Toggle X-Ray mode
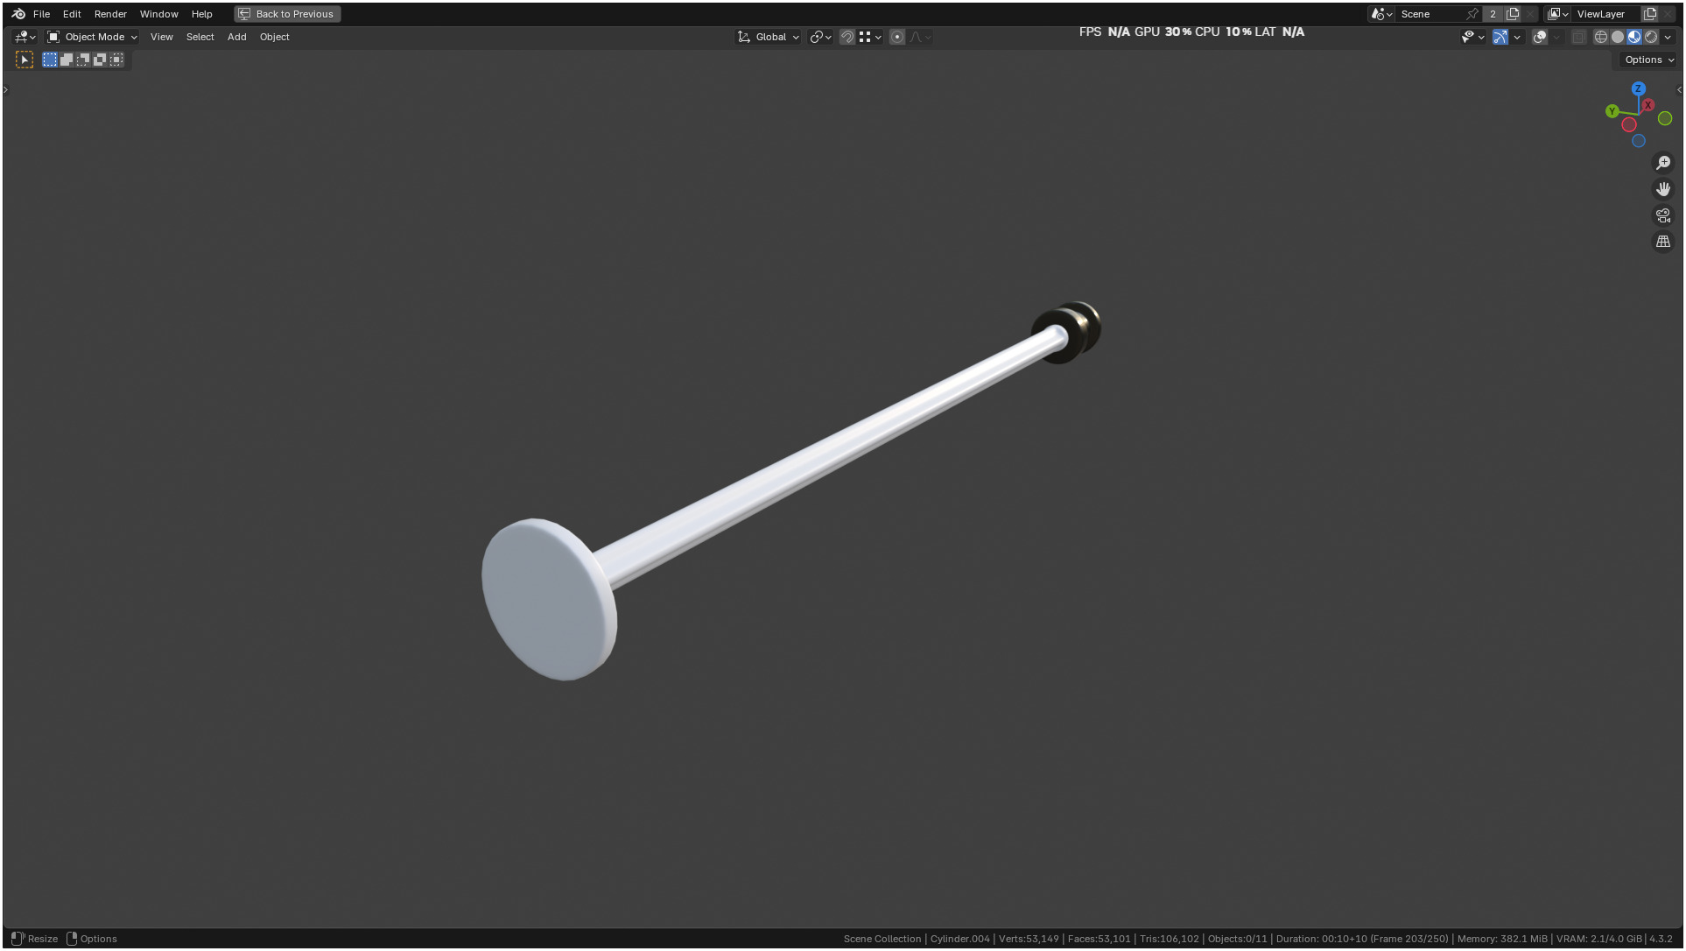 coord(1579,37)
